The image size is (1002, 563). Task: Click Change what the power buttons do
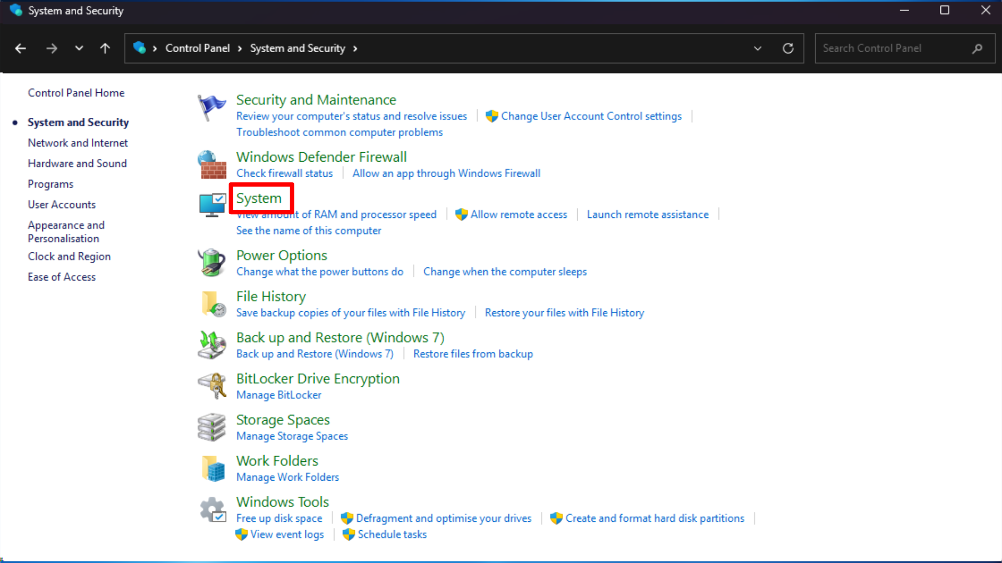(320, 272)
